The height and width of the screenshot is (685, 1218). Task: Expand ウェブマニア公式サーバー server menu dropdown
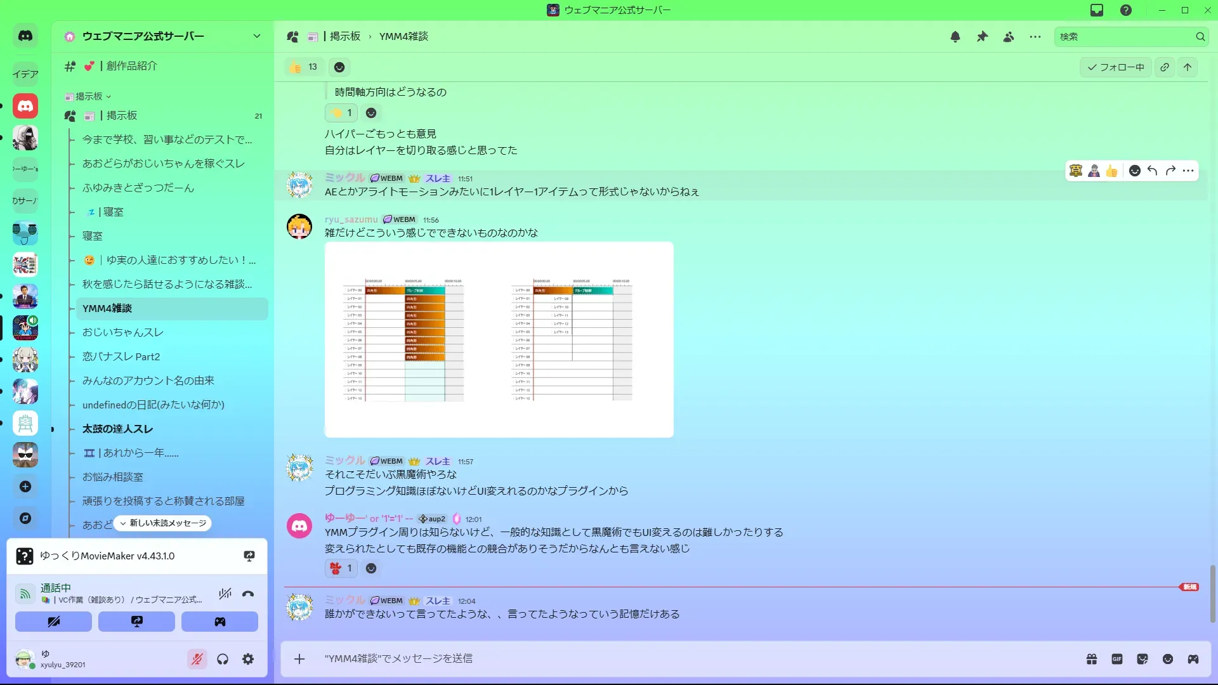point(256,36)
